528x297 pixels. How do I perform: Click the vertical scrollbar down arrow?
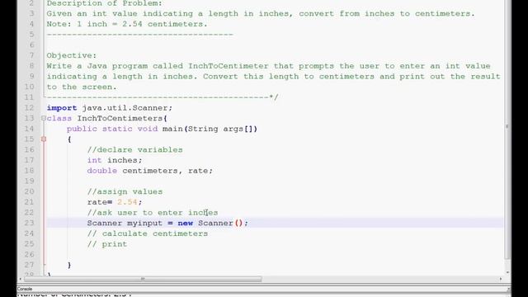pyautogui.click(x=507, y=272)
